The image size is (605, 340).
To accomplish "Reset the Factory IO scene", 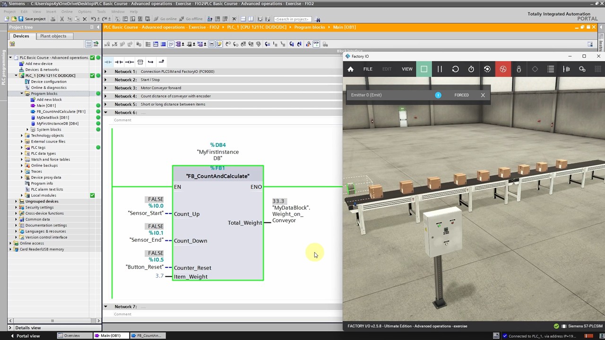I will (x=455, y=69).
